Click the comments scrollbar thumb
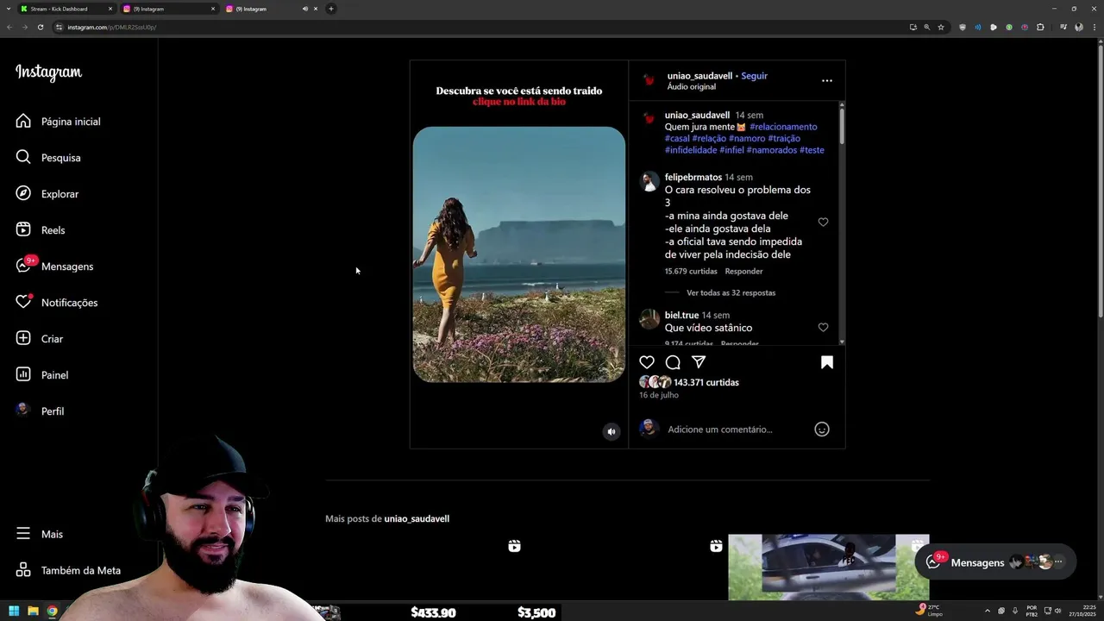 click(842, 125)
